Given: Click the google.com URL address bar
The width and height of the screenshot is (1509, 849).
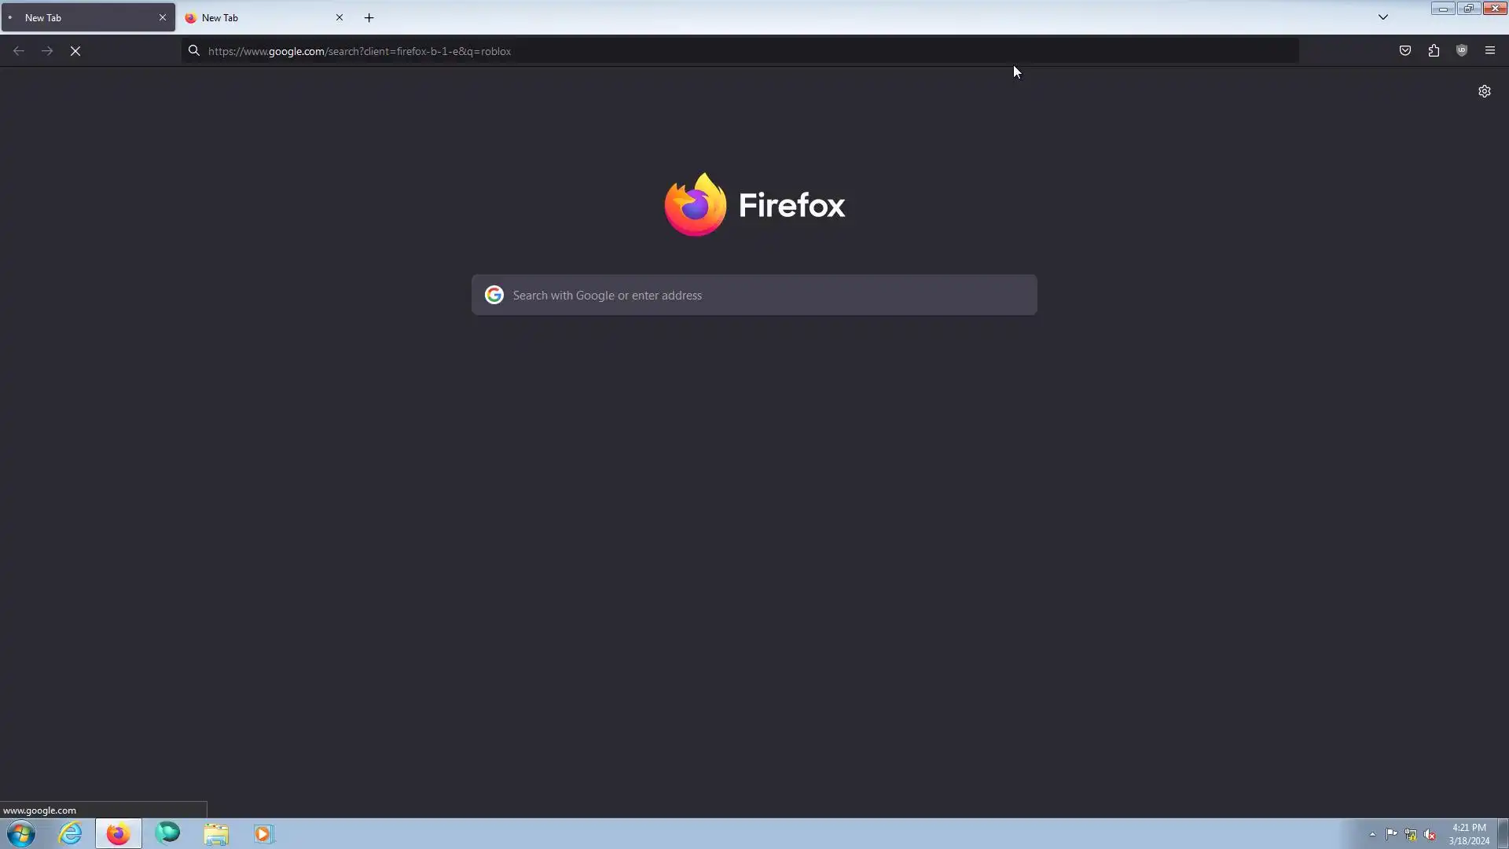Looking at the screenshot, I should tap(707, 51).
